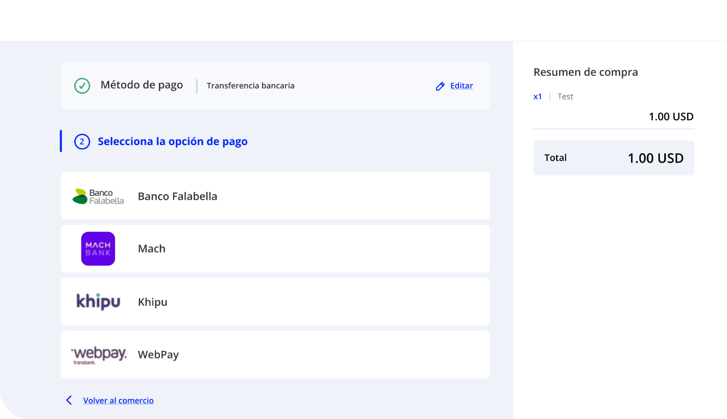727x419 pixels.
Task: Select Banco Falabella payment option
Action: (275, 196)
